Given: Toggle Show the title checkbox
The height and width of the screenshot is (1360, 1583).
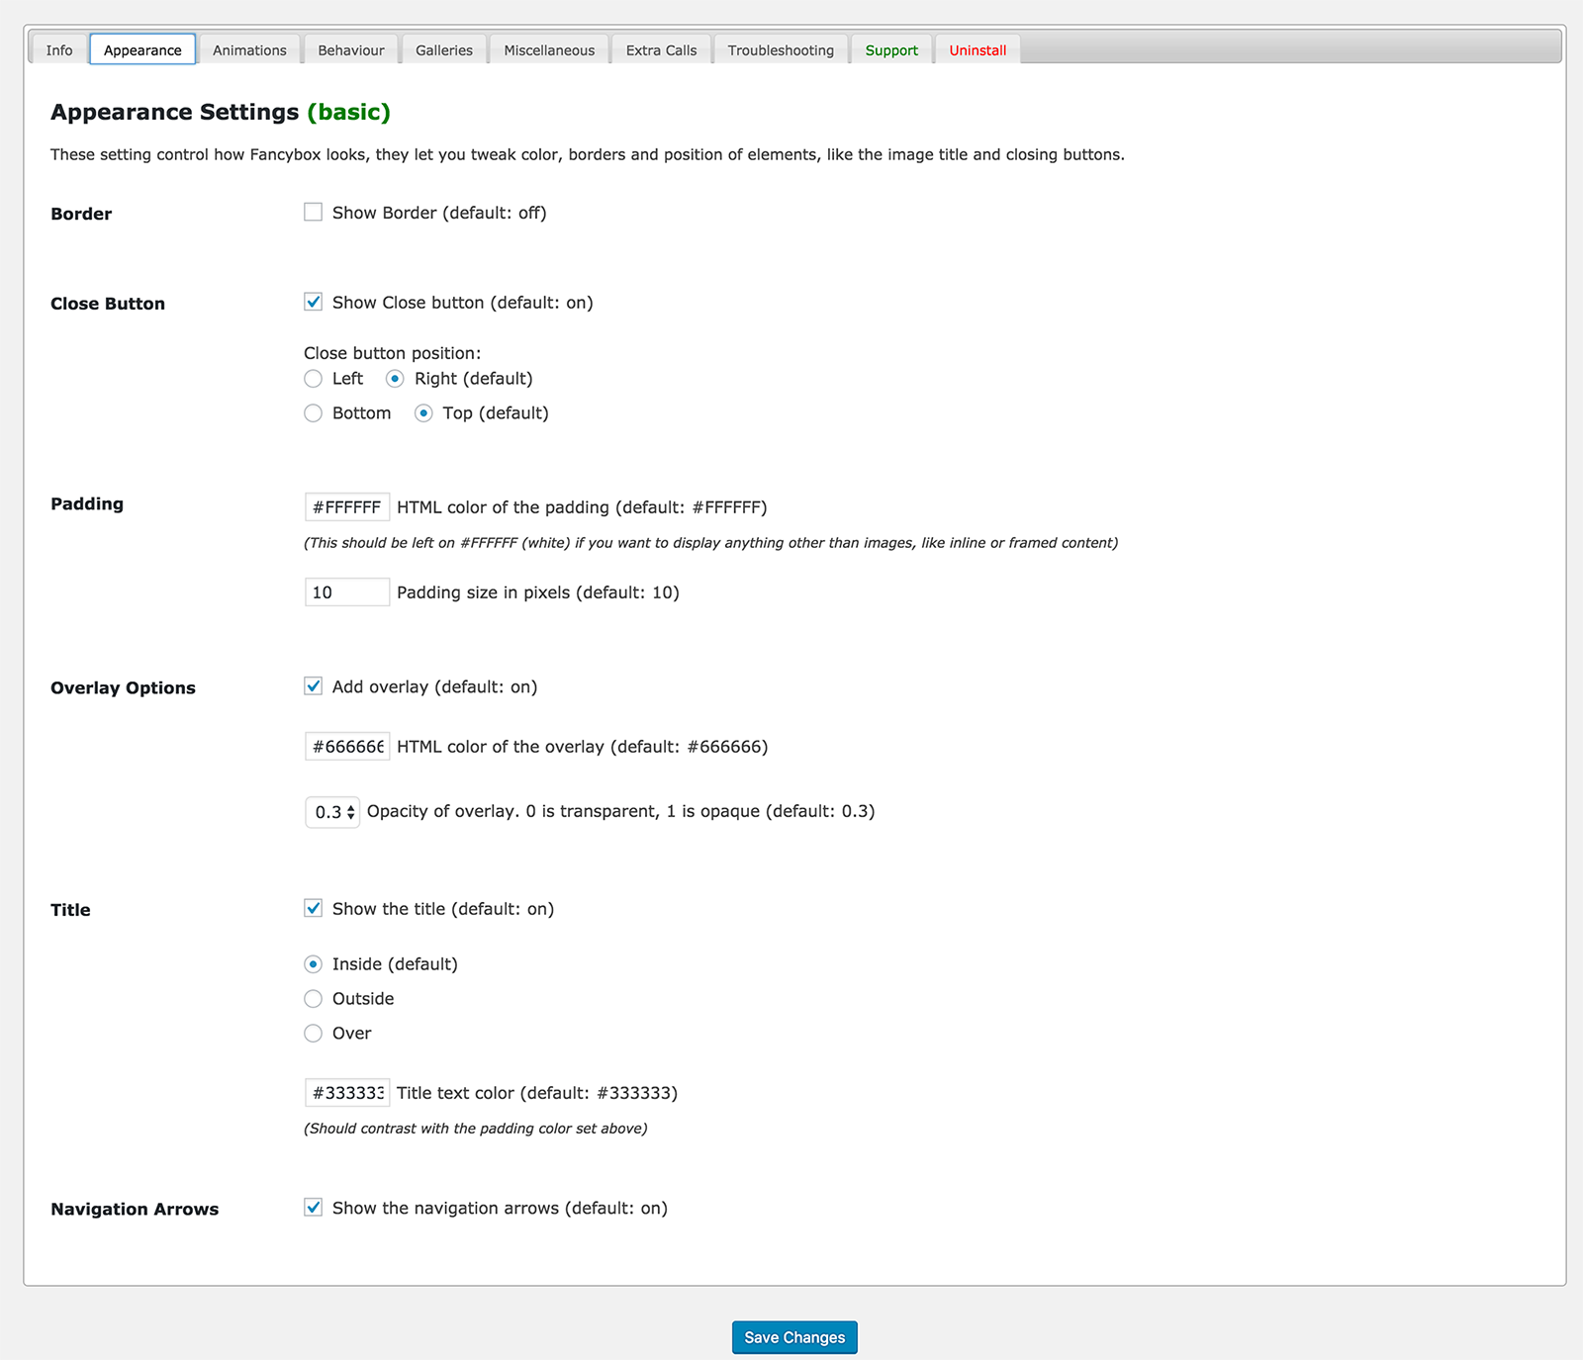Looking at the screenshot, I should [313, 909].
